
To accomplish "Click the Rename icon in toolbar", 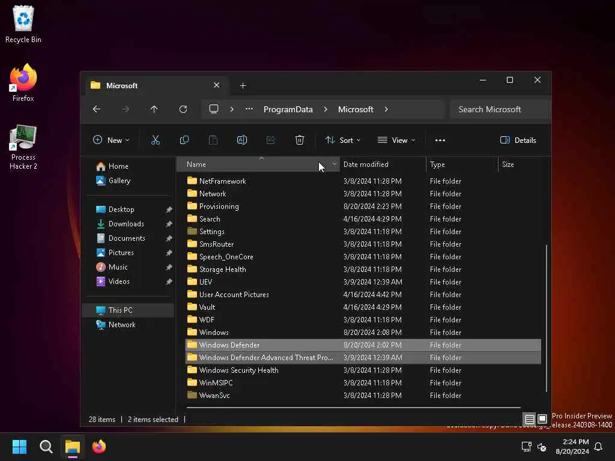I will point(242,140).
